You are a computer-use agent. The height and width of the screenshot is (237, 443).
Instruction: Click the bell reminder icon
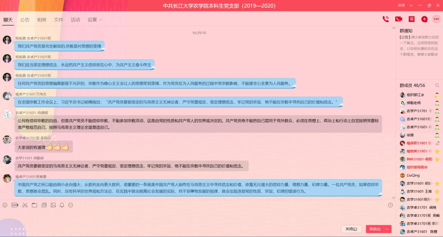click(62, 205)
